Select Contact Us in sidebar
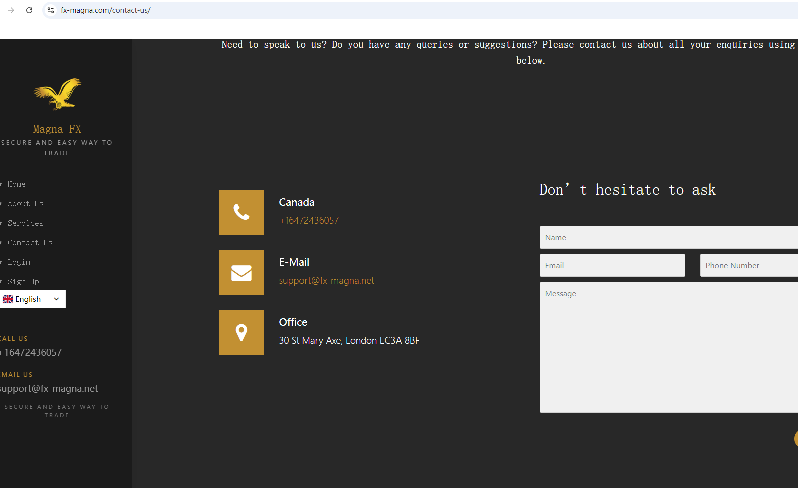 tap(30, 243)
